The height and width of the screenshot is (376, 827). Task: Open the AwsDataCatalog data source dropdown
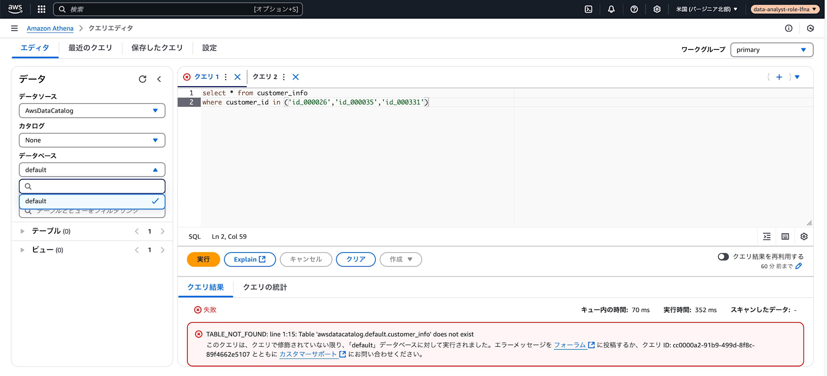tap(92, 111)
